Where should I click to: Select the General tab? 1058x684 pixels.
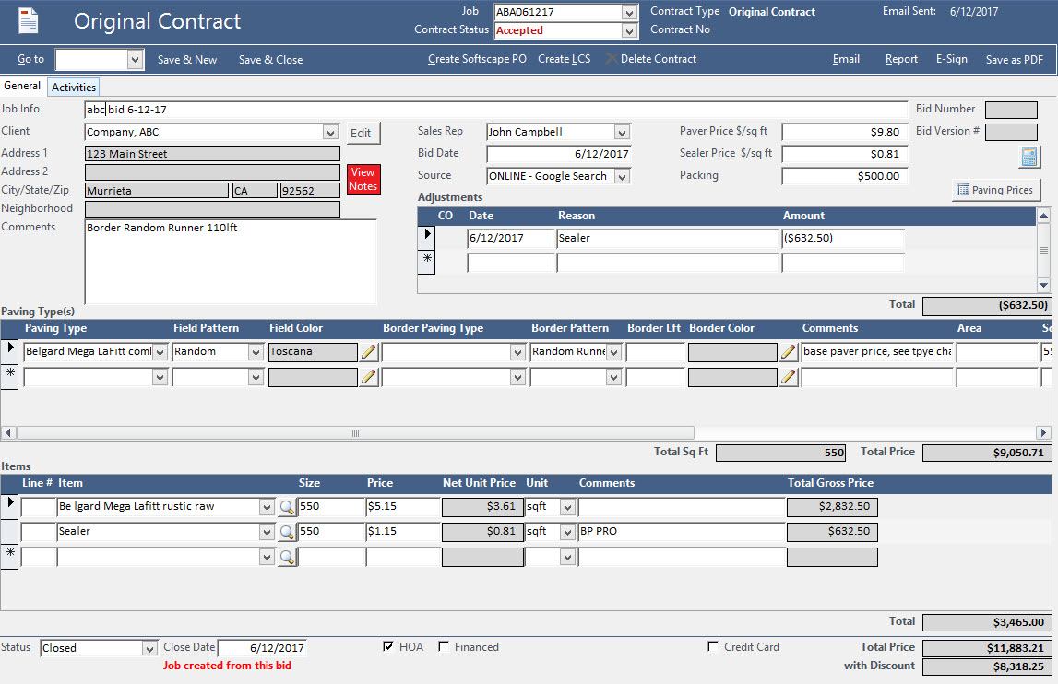click(22, 86)
